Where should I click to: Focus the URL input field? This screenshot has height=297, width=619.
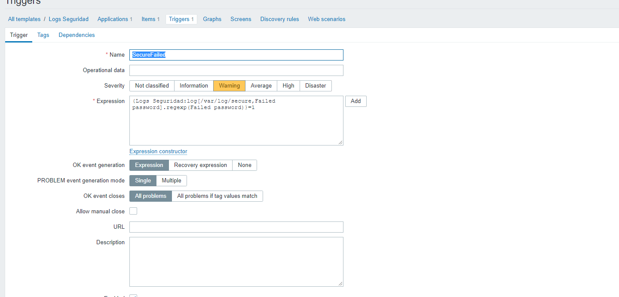tap(236, 227)
